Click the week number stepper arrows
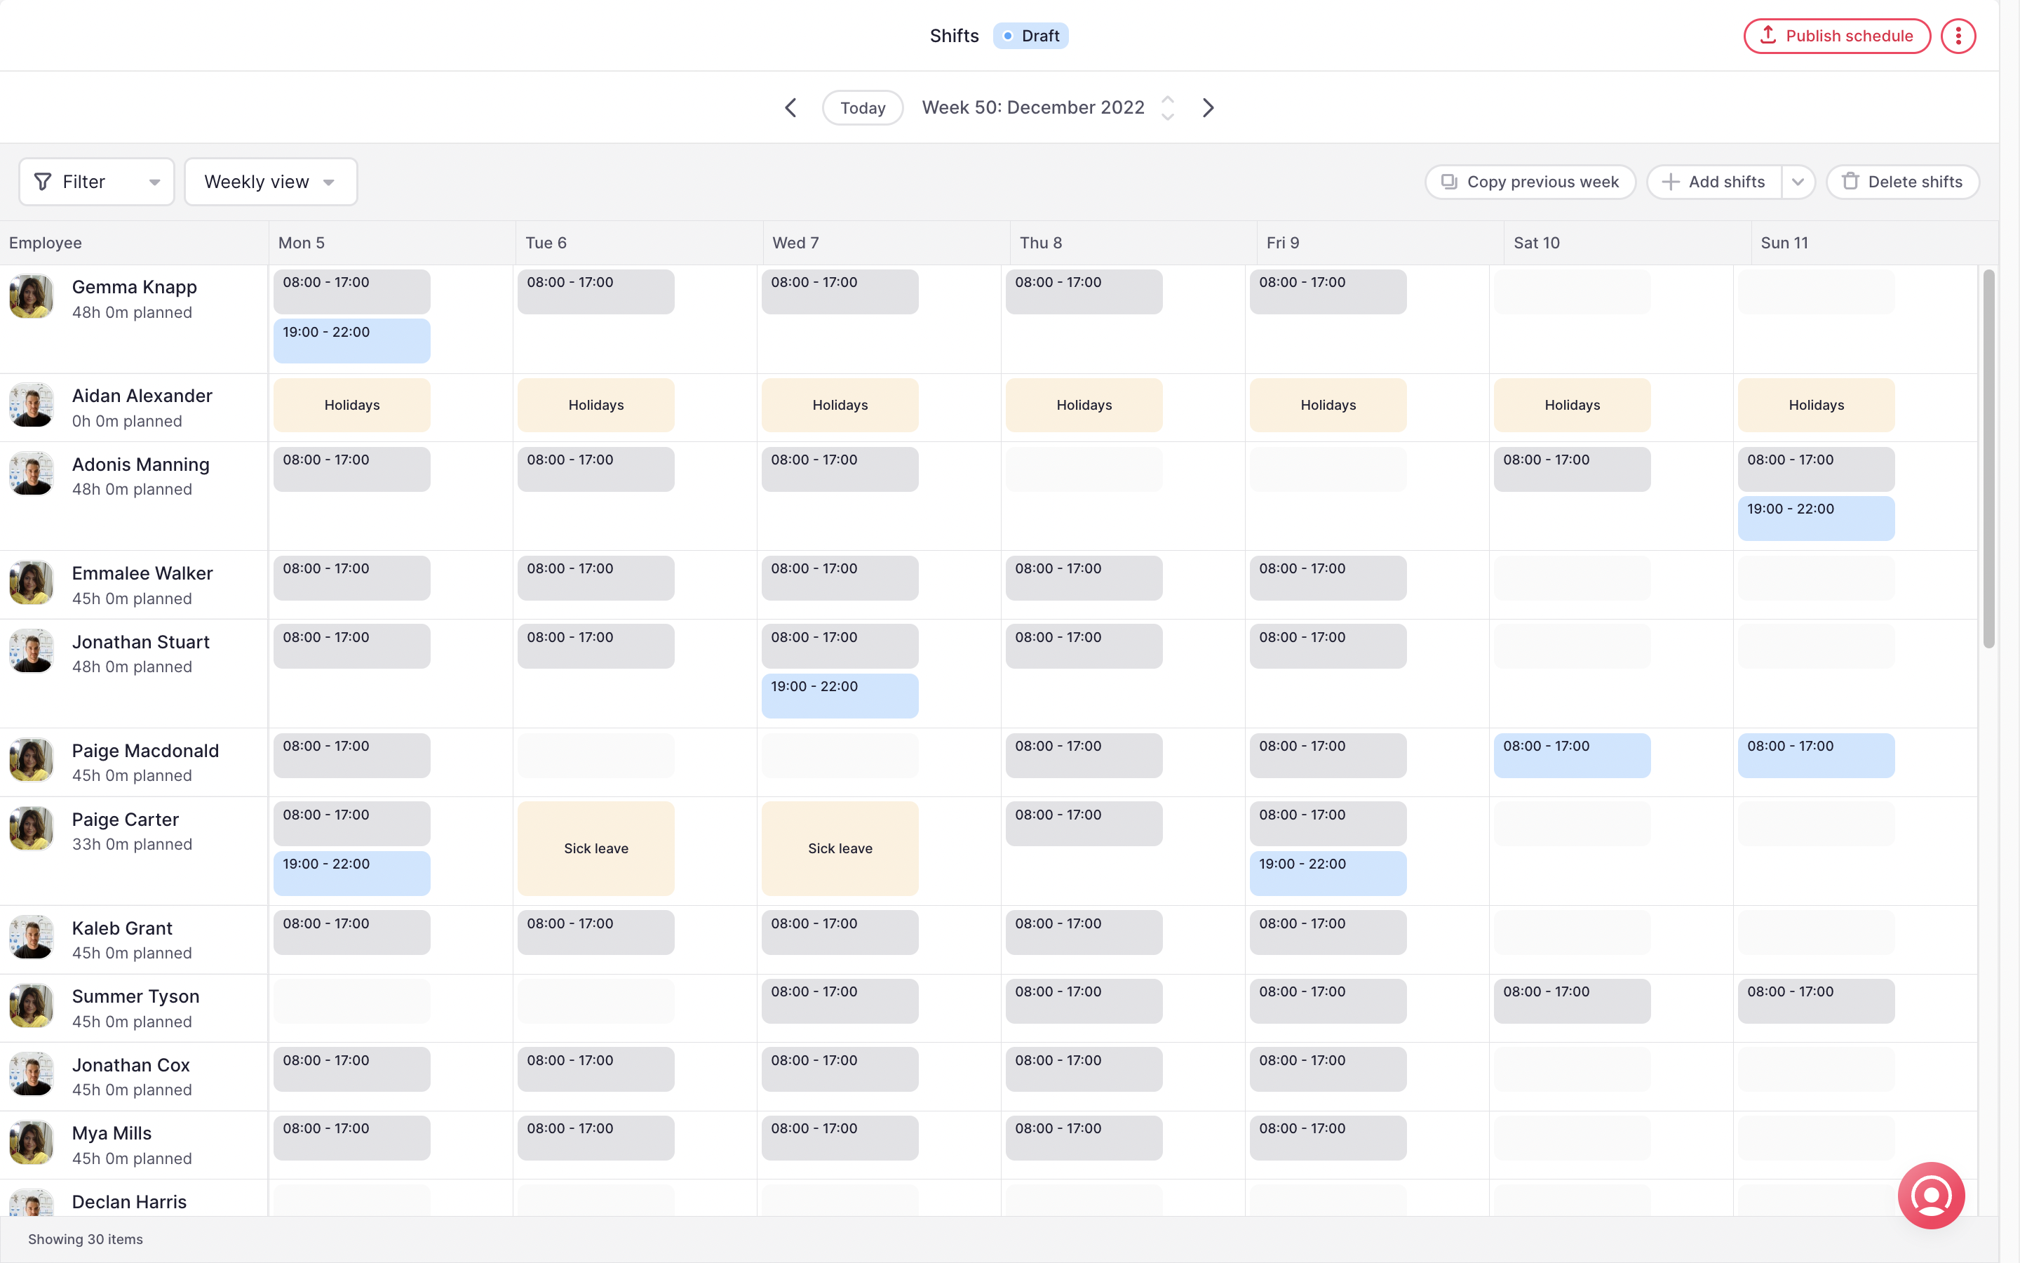The image size is (2020, 1263). pos(1167,107)
